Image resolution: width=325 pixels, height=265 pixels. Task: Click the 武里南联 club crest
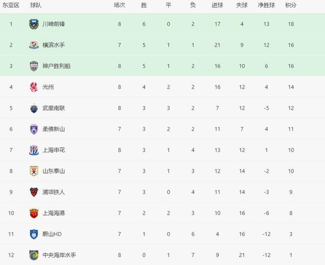(34, 108)
